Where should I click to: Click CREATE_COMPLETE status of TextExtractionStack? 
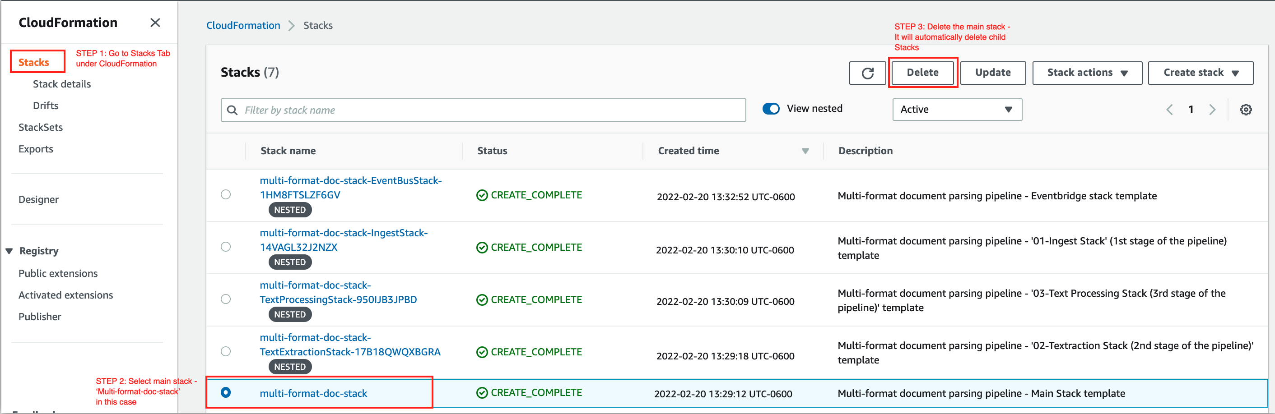click(x=529, y=353)
